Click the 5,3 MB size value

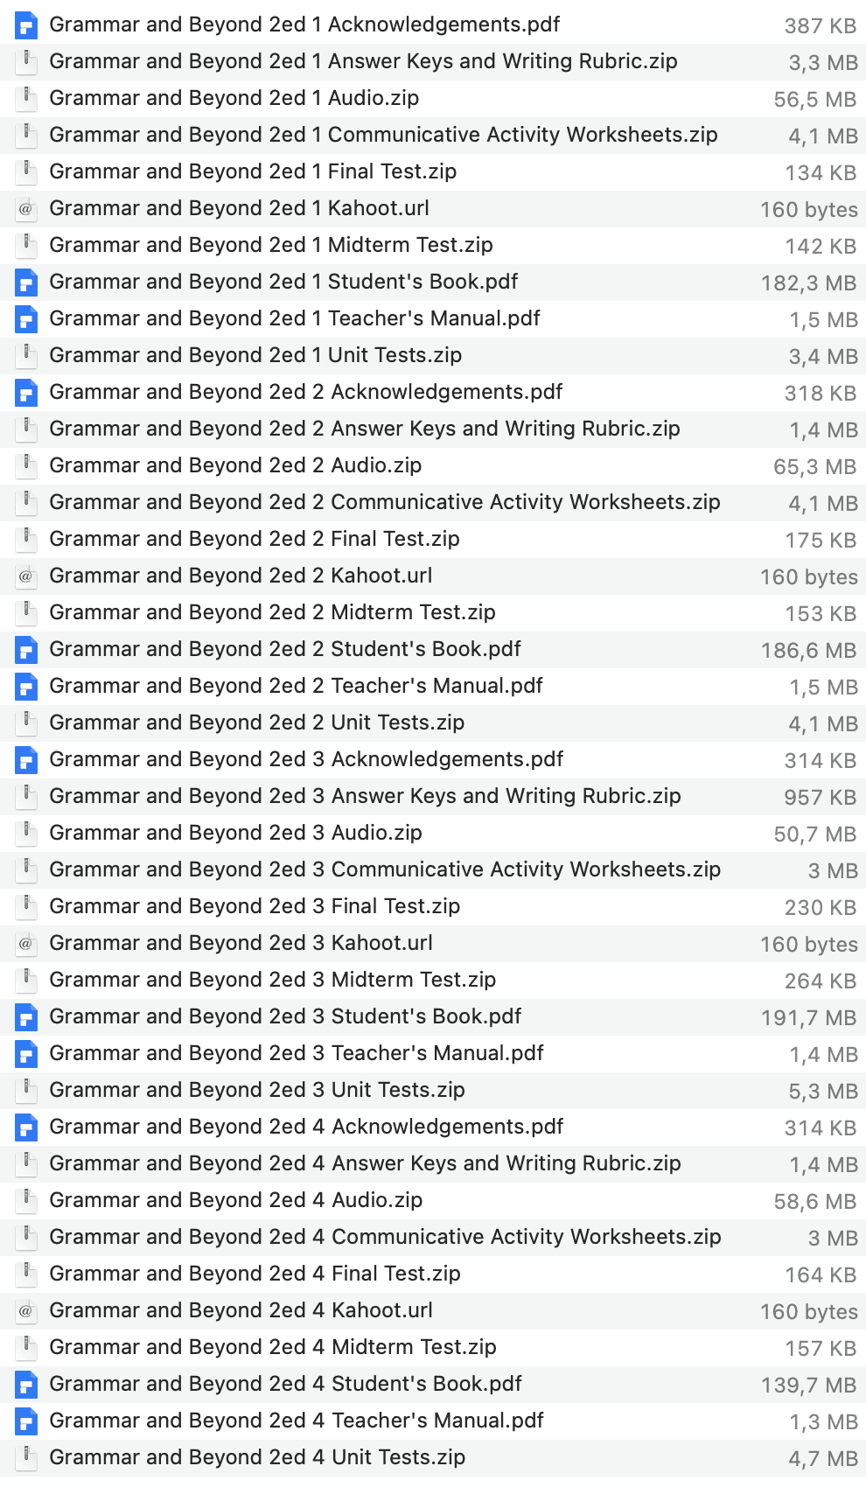pos(823,1092)
